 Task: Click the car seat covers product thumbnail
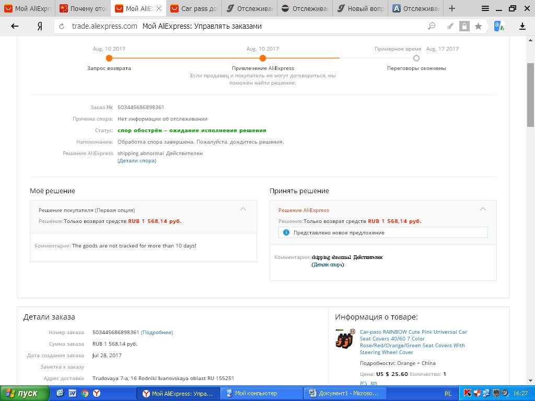coord(345,339)
